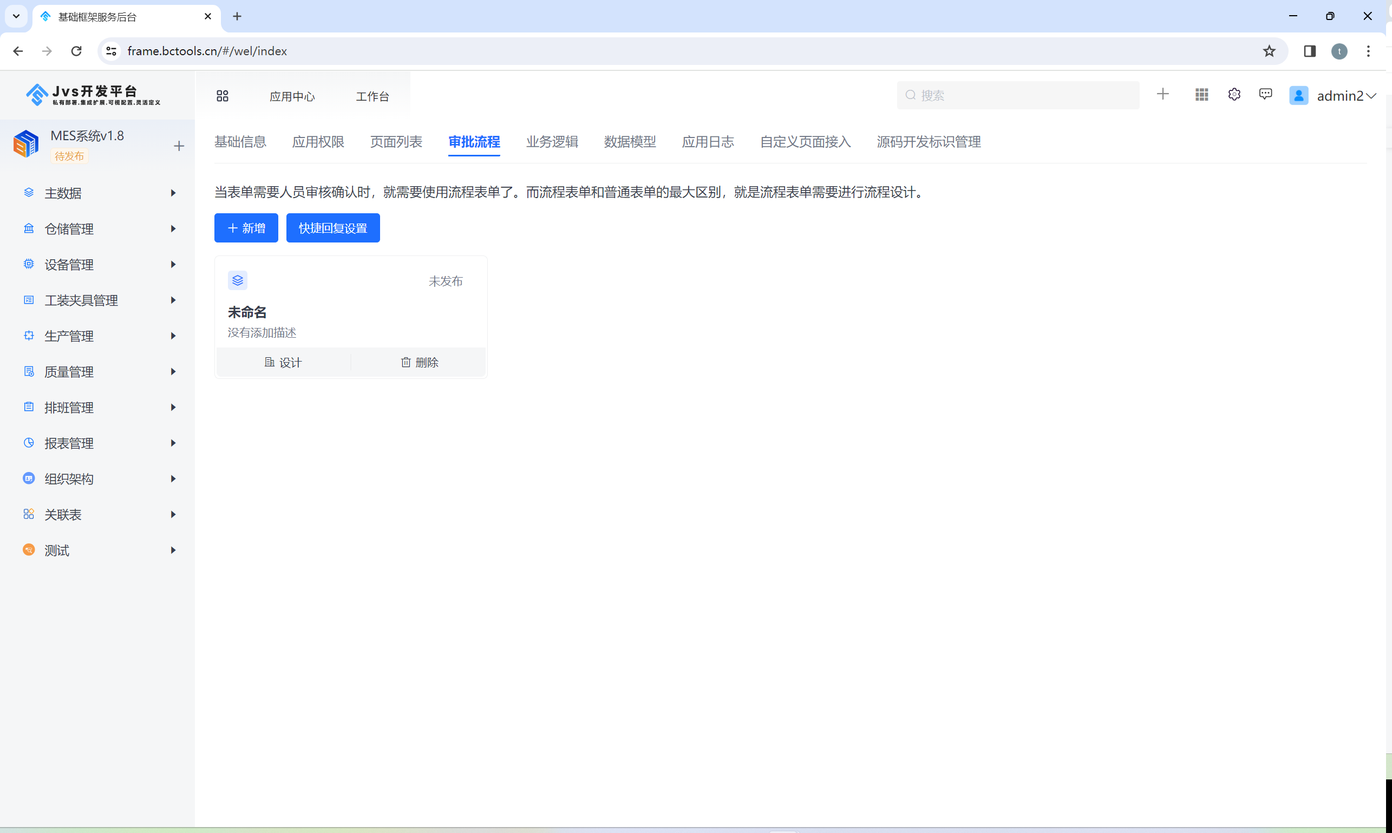Click the admin2 user avatar

pyautogui.click(x=1299, y=95)
